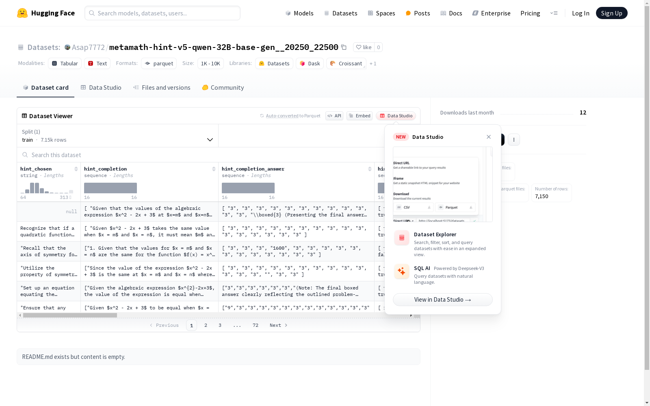This screenshot has height=406, width=650.
Task: Go to page 72 of dataset rows
Action: 255,325
